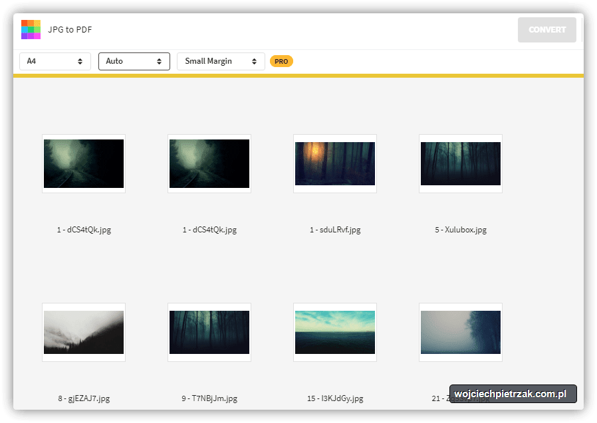The height and width of the screenshot is (423, 597).
Task: Select the 5 - Xulubox.jpg thumbnail
Action: (461, 164)
